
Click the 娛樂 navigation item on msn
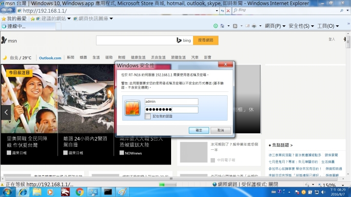click(83, 57)
